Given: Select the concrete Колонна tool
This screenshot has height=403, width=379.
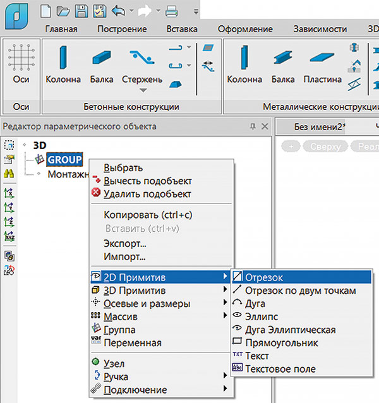Looking at the screenshot, I should click(x=63, y=64).
